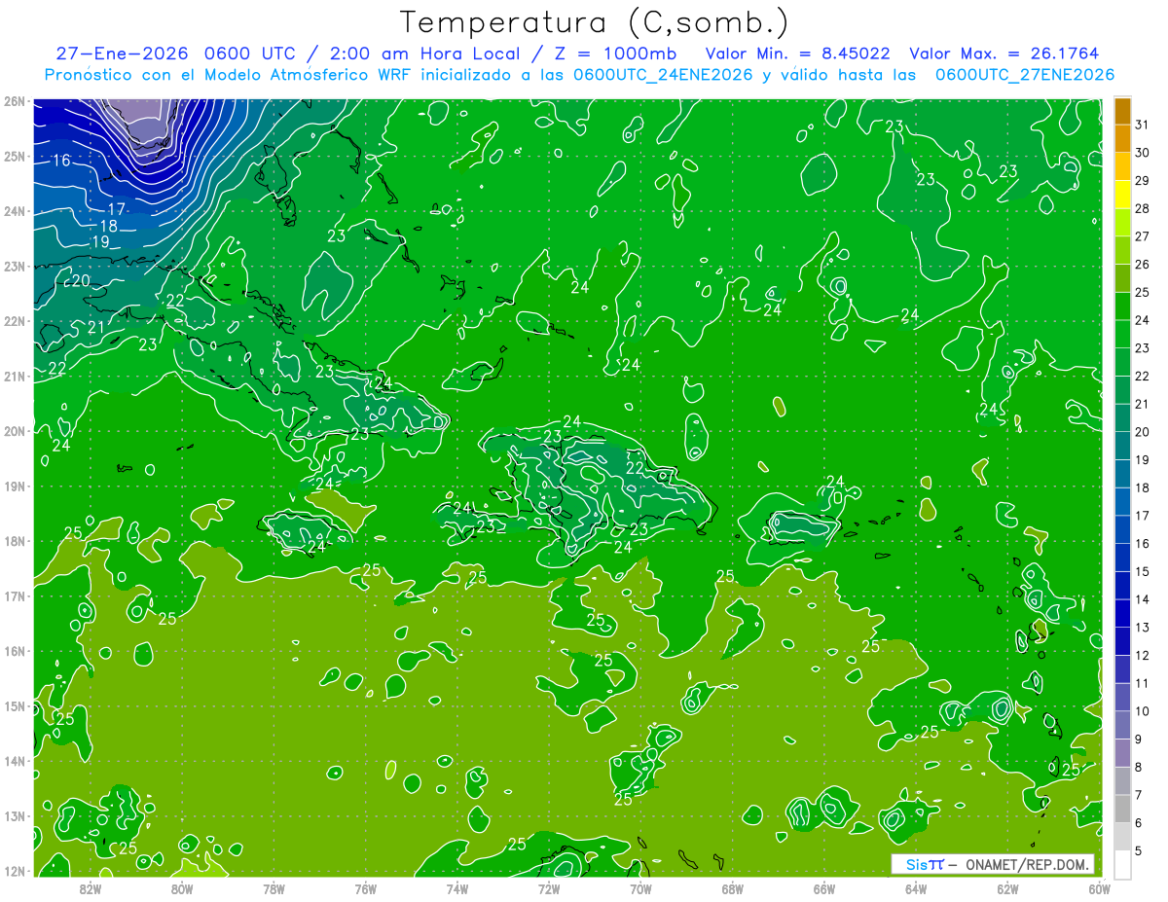Click the '13N' latitude axis label
Screen dimensions: 1168x902
14,816
